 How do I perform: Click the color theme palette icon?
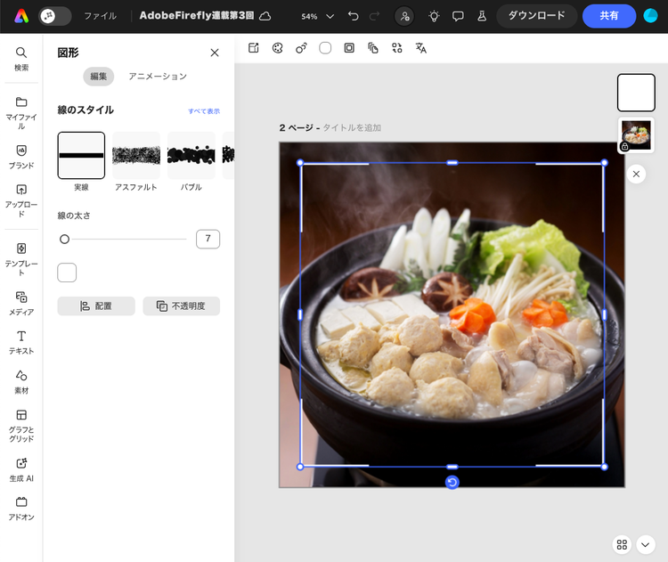point(277,48)
